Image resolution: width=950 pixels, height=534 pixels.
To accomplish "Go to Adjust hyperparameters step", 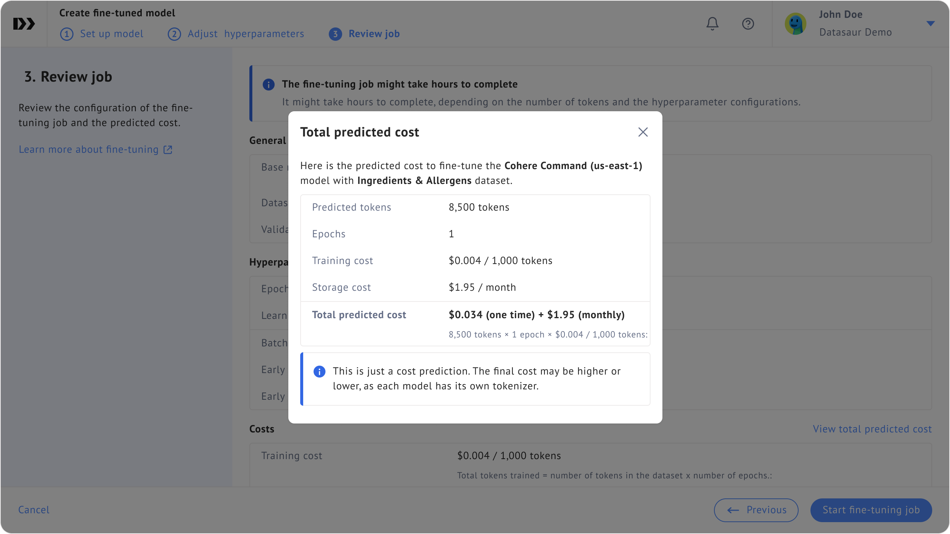I will pos(246,34).
